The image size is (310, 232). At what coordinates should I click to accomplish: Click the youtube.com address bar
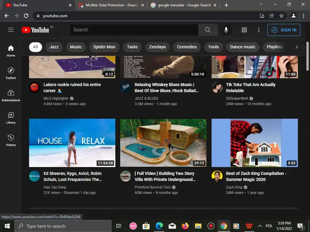146,16
